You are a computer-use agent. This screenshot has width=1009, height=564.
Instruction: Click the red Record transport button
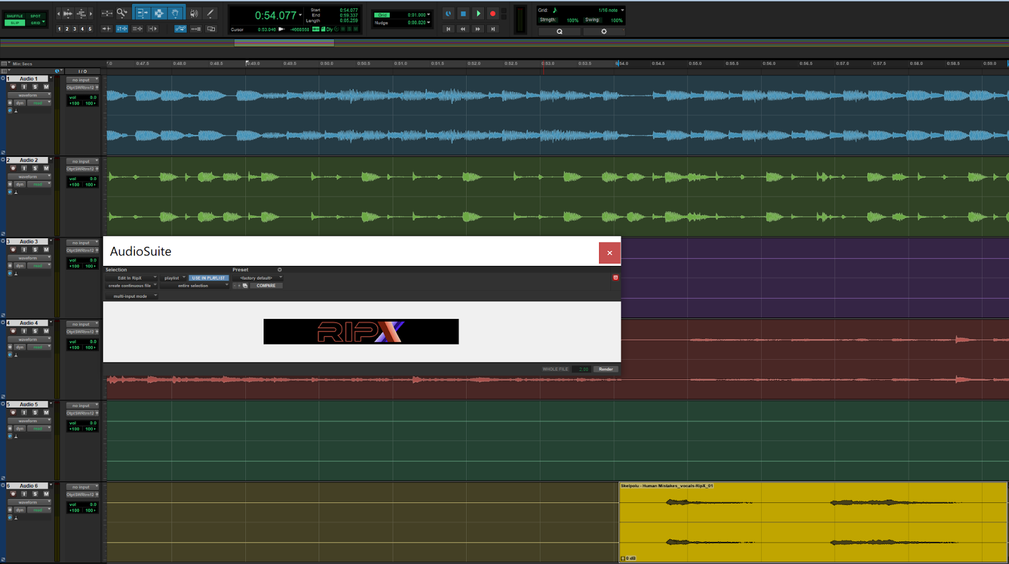pyautogui.click(x=493, y=13)
